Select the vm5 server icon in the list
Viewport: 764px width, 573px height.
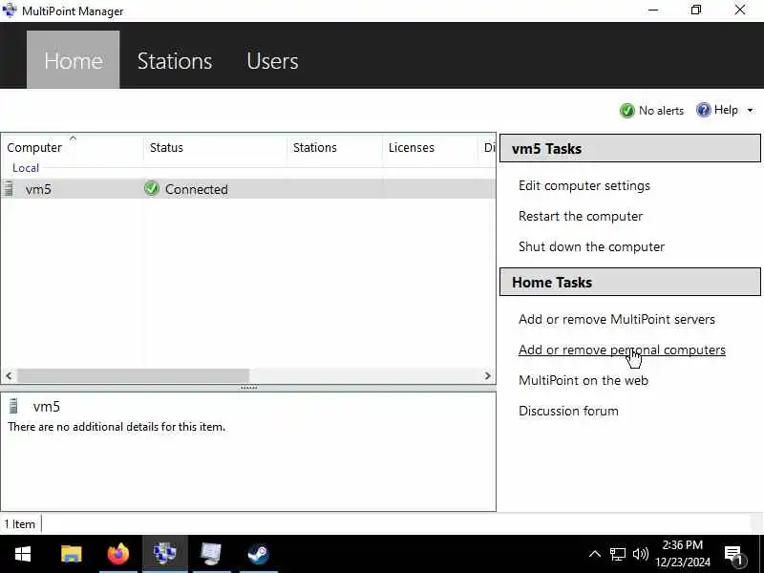(9, 188)
